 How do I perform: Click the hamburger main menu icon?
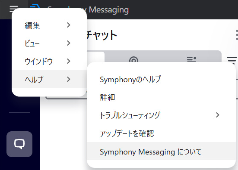tap(14, 9)
